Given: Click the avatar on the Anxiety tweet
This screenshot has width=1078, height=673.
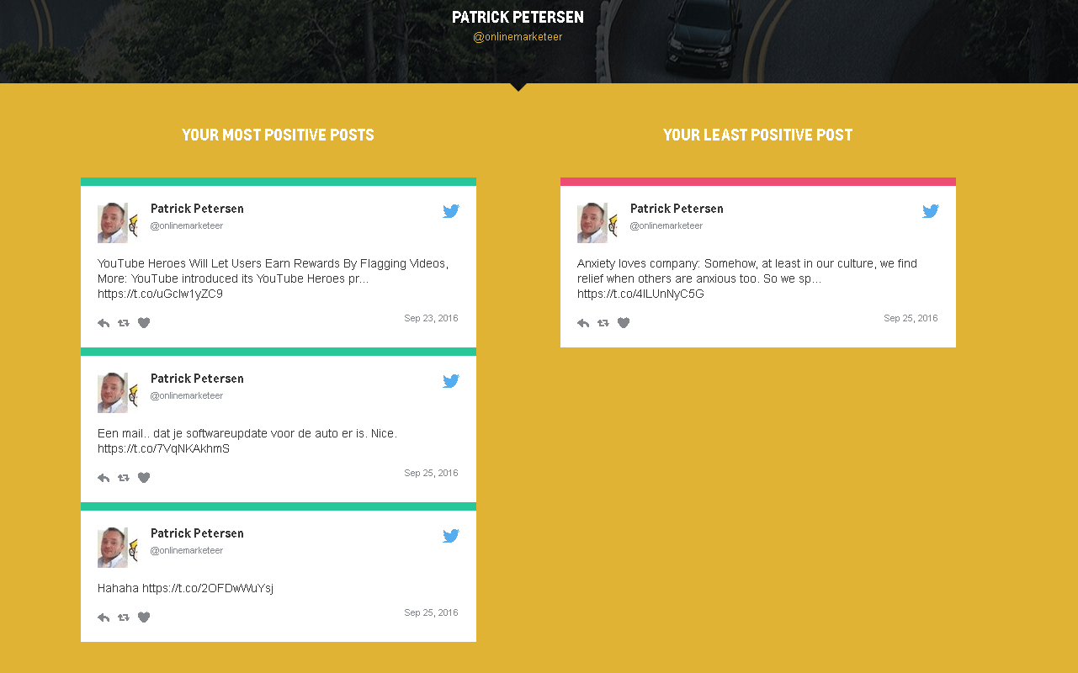Looking at the screenshot, I should (592, 223).
